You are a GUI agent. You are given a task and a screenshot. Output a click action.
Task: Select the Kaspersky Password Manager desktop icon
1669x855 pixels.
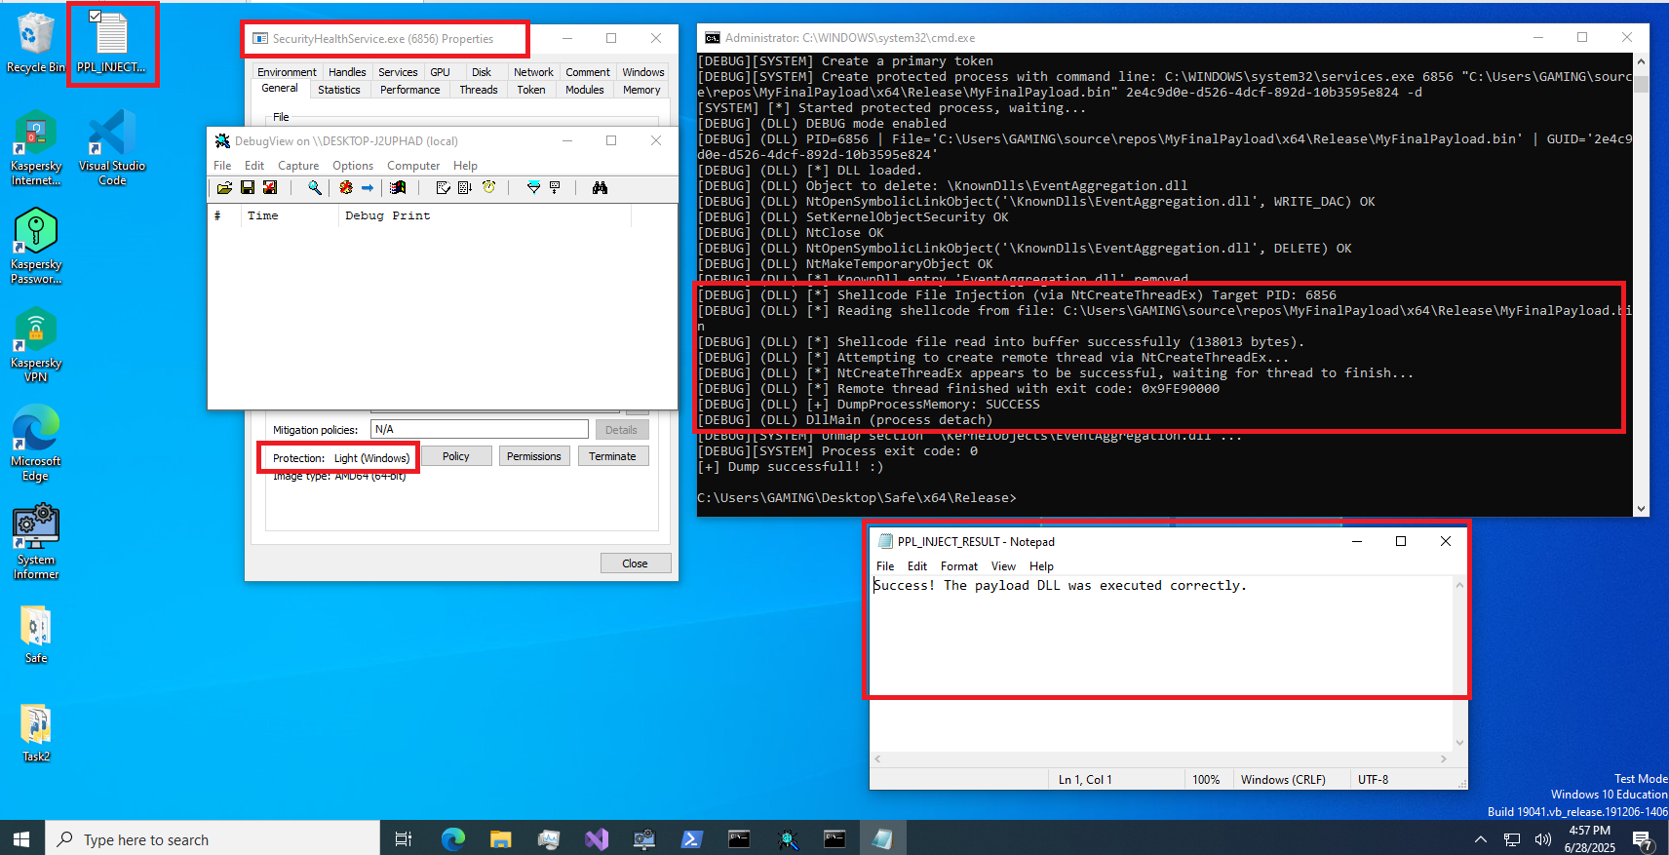(x=36, y=247)
